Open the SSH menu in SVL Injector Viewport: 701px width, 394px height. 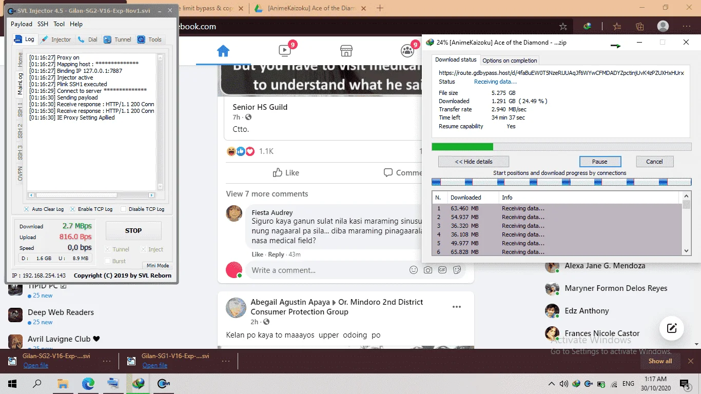(43, 24)
